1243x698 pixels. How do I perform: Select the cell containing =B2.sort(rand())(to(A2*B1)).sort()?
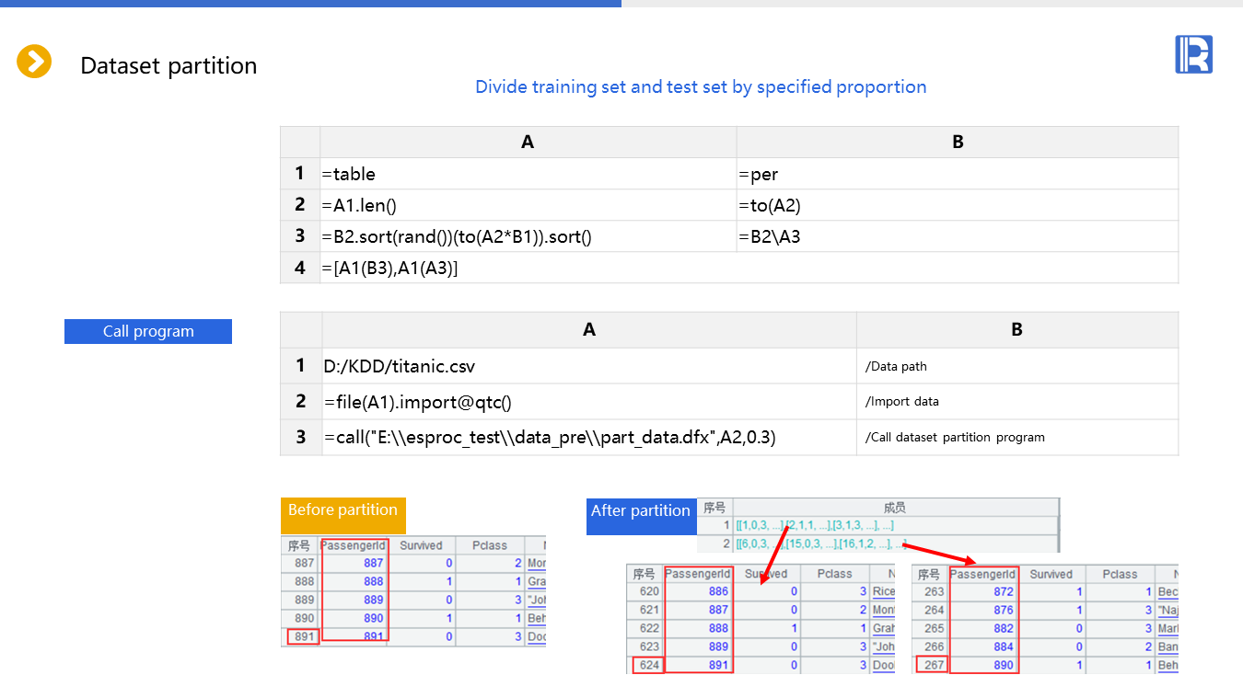[528, 236]
